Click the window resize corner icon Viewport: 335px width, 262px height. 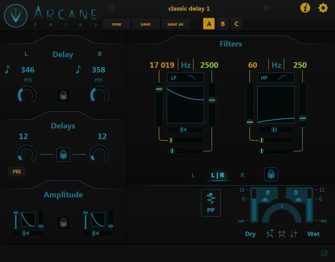coord(324,253)
